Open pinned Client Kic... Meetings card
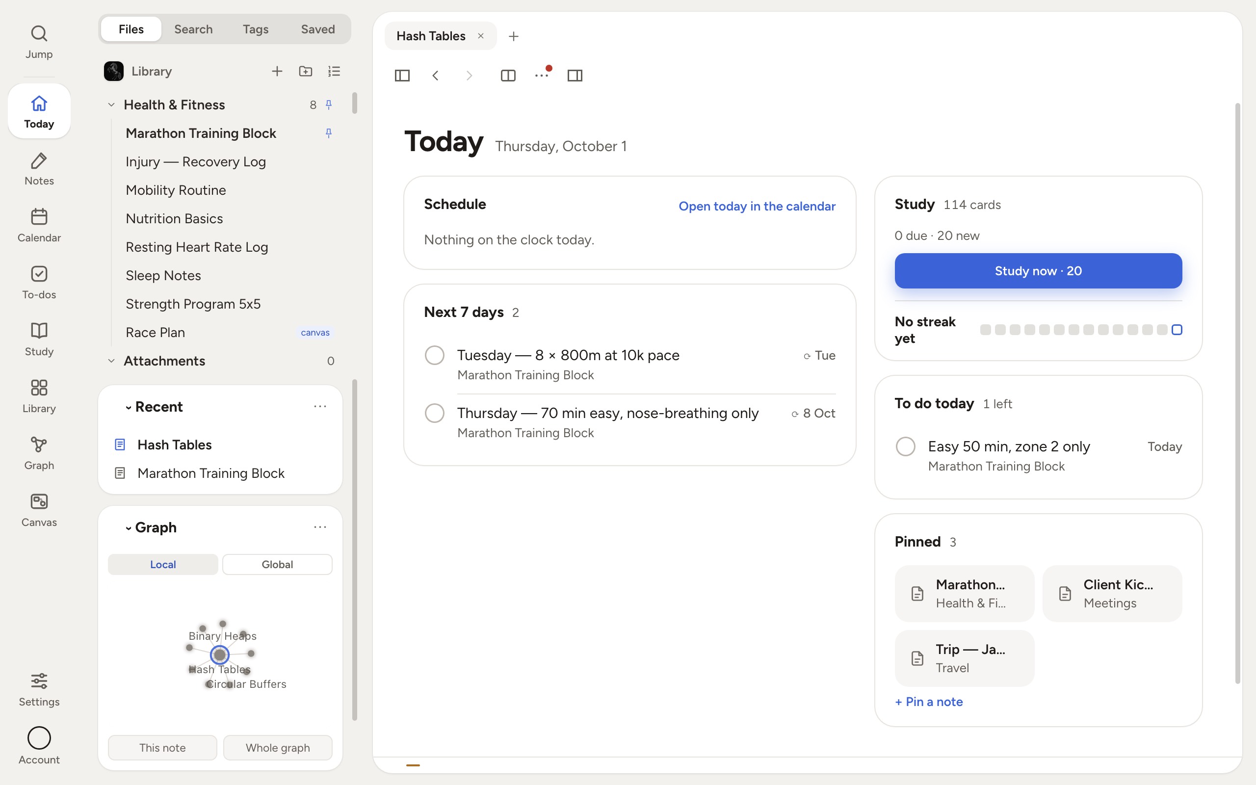Screen dimensions: 1256x785 pyautogui.click(x=1112, y=594)
